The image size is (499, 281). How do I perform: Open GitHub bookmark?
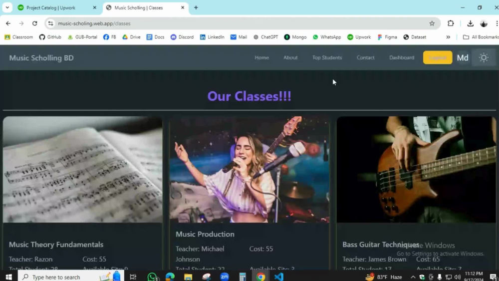[50, 37]
